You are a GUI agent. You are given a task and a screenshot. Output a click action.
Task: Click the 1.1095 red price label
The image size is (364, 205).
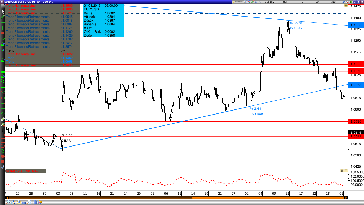tap(356, 64)
